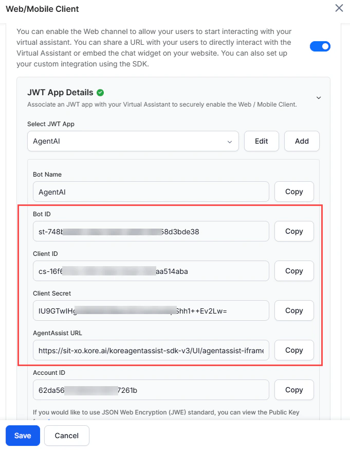This screenshot has height=450, width=350.
Task: Click the green checkmark beside JWT App Details
Action: click(100, 92)
